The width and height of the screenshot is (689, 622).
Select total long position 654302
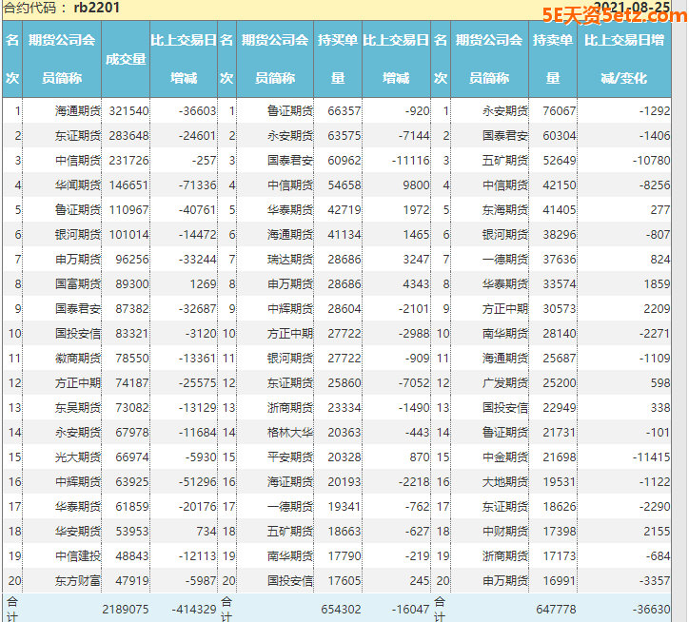pos(341,610)
